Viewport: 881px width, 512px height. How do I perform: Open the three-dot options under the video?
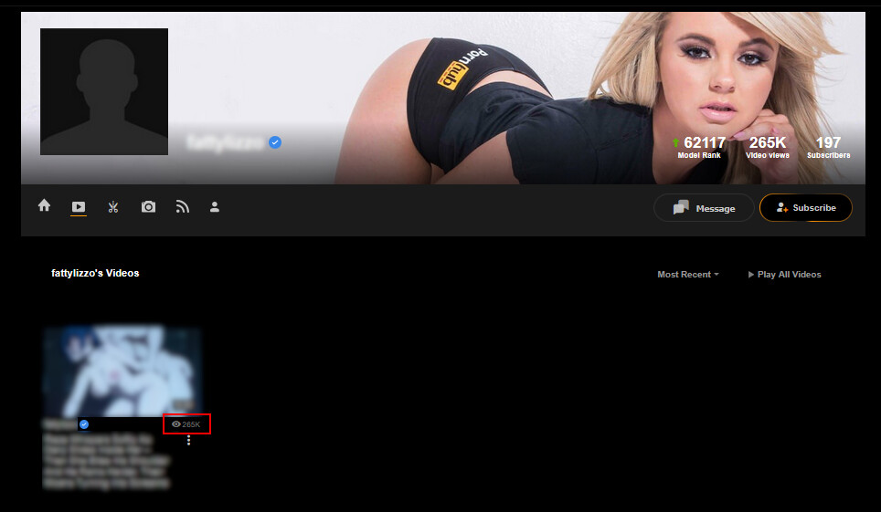pos(189,441)
